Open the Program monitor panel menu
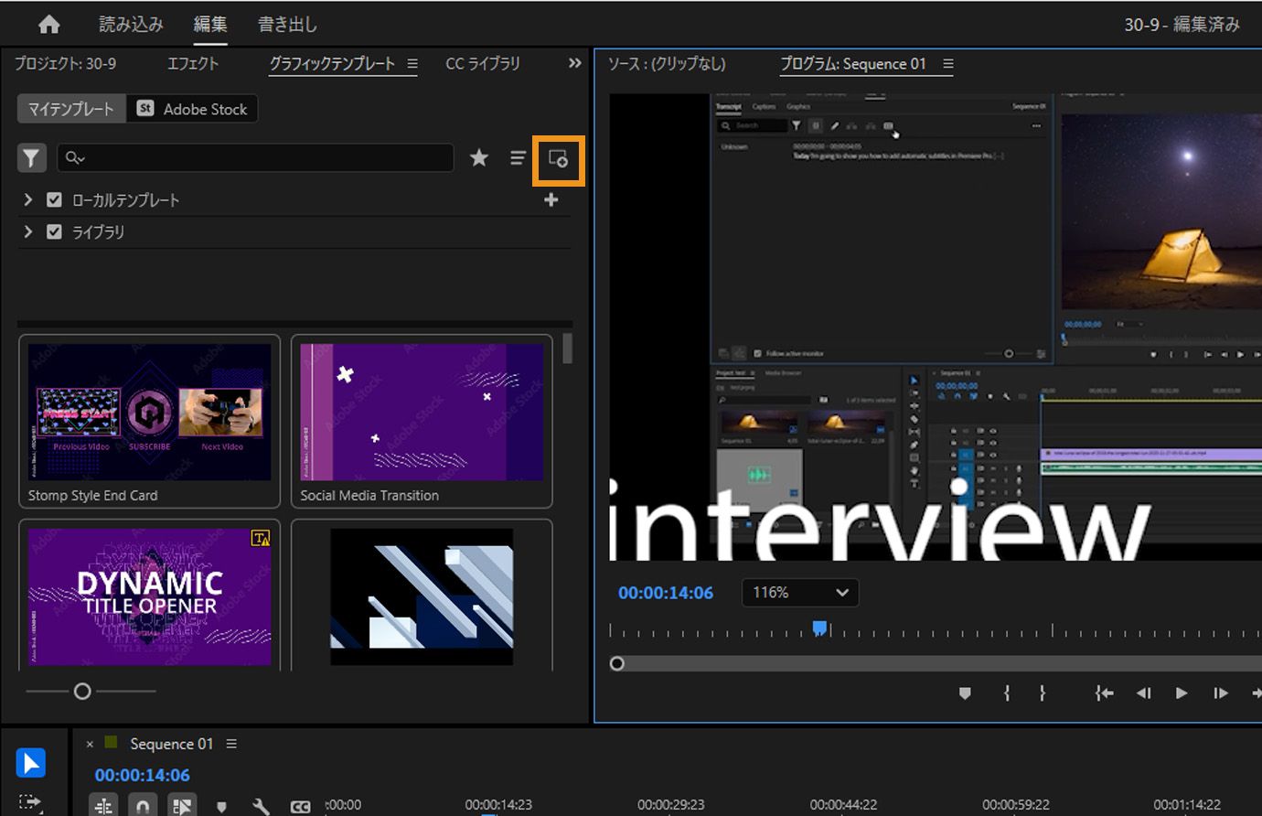This screenshot has width=1262, height=816. click(x=948, y=64)
